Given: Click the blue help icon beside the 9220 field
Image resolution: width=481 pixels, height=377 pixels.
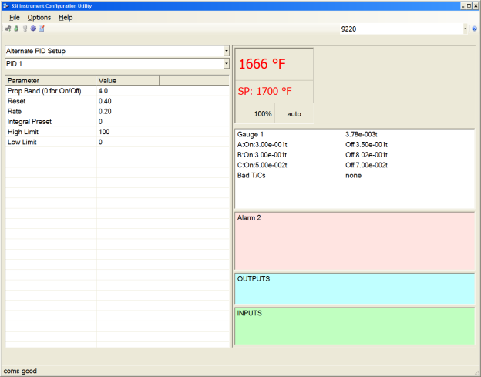Looking at the screenshot, I should [475, 29].
